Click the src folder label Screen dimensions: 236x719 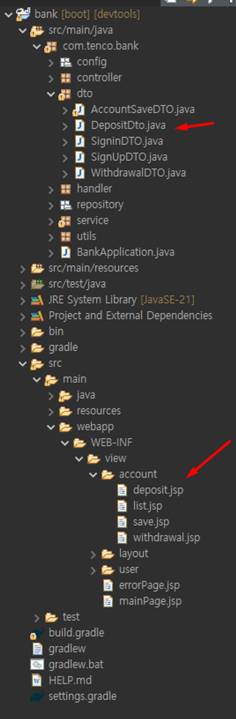55,363
